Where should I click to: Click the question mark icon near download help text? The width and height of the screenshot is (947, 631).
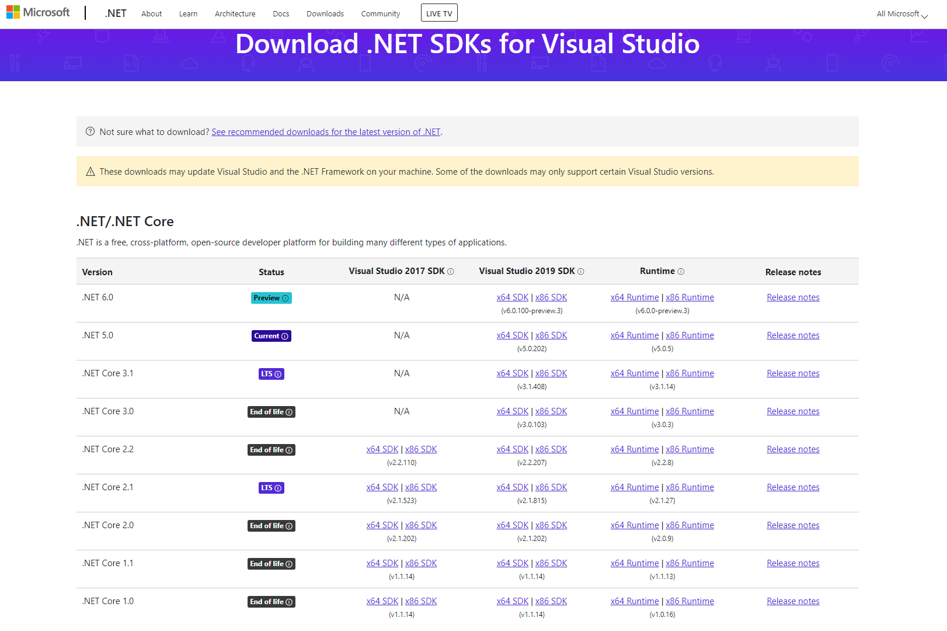pyautogui.click(x=90, y=131)
